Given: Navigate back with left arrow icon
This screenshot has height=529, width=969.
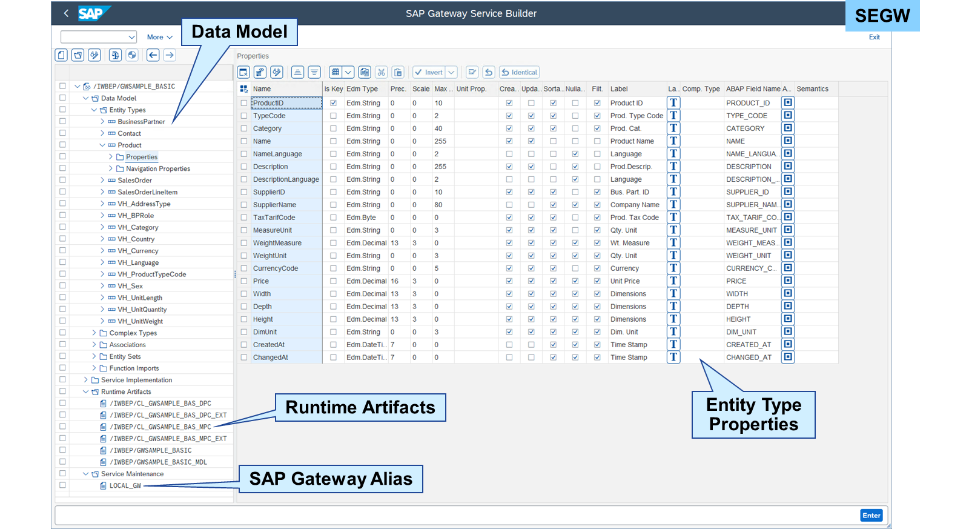Looking at the screenshot, I should [x=153, y=55].
